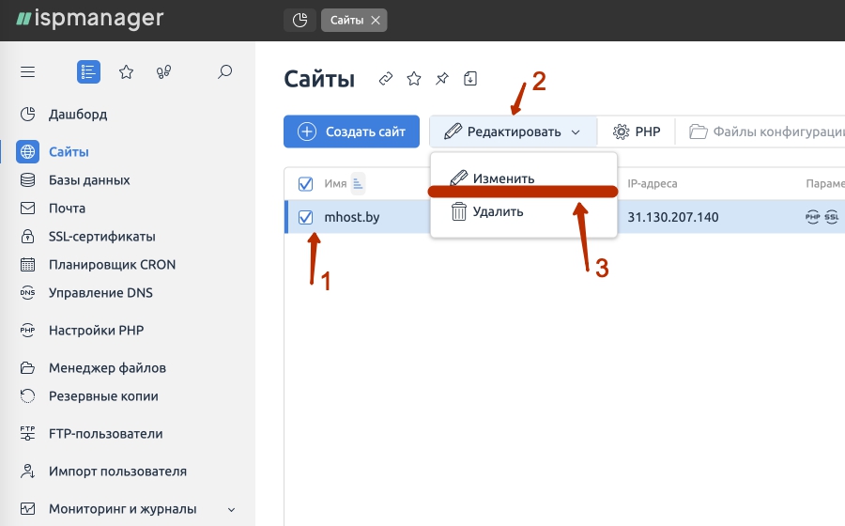This screenshot has height=526, width=845.
Task: Open Управление DNS in sidebar
Action: pyautogui.click(x=100, y=293)
